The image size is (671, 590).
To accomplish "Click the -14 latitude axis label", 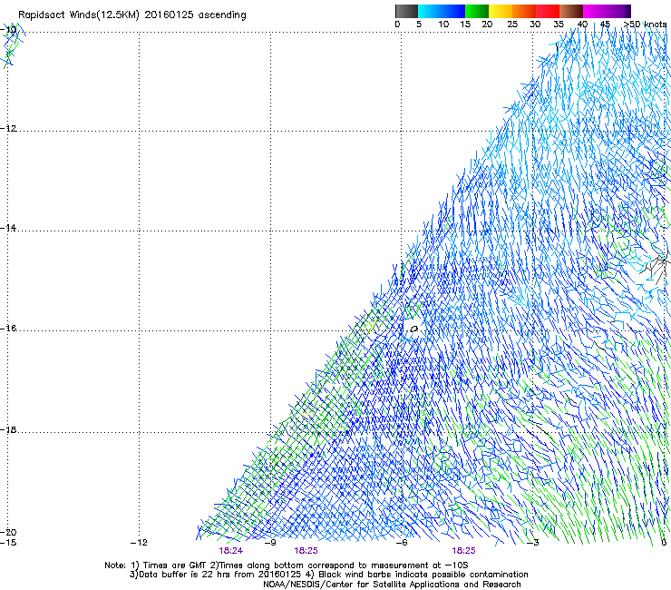I will tap(8, 228).
